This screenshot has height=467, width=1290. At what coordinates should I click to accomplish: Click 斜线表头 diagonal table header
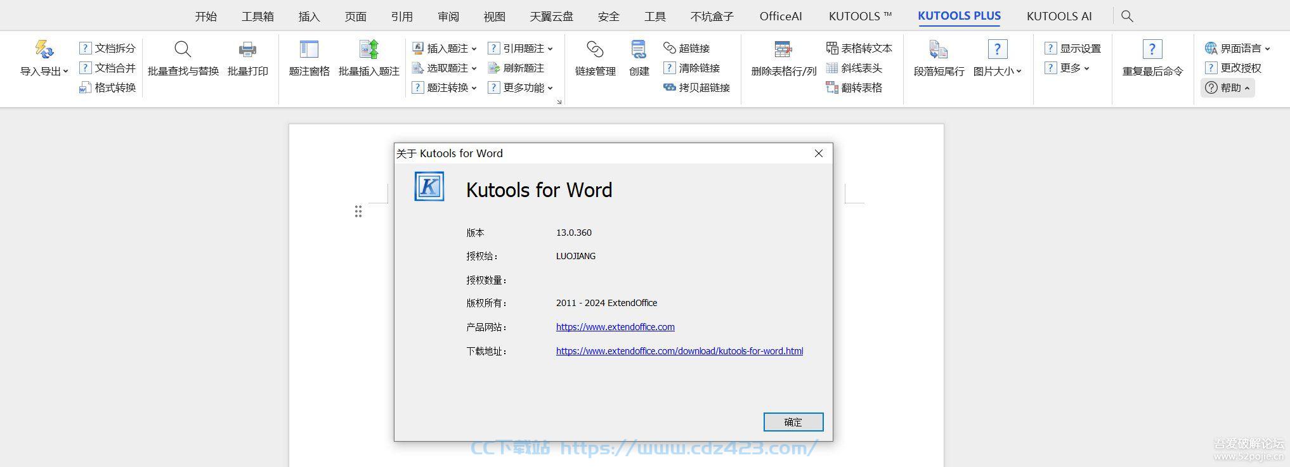point(854,68)
